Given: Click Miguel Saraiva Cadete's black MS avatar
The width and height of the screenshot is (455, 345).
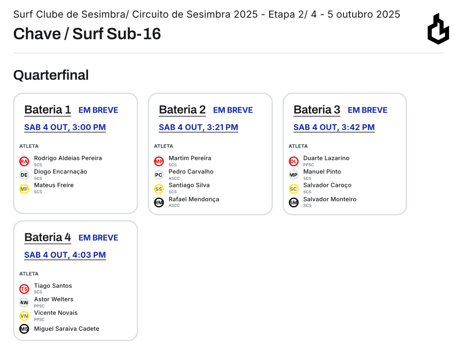Looking at the screenshot, I should pos(24,329).
